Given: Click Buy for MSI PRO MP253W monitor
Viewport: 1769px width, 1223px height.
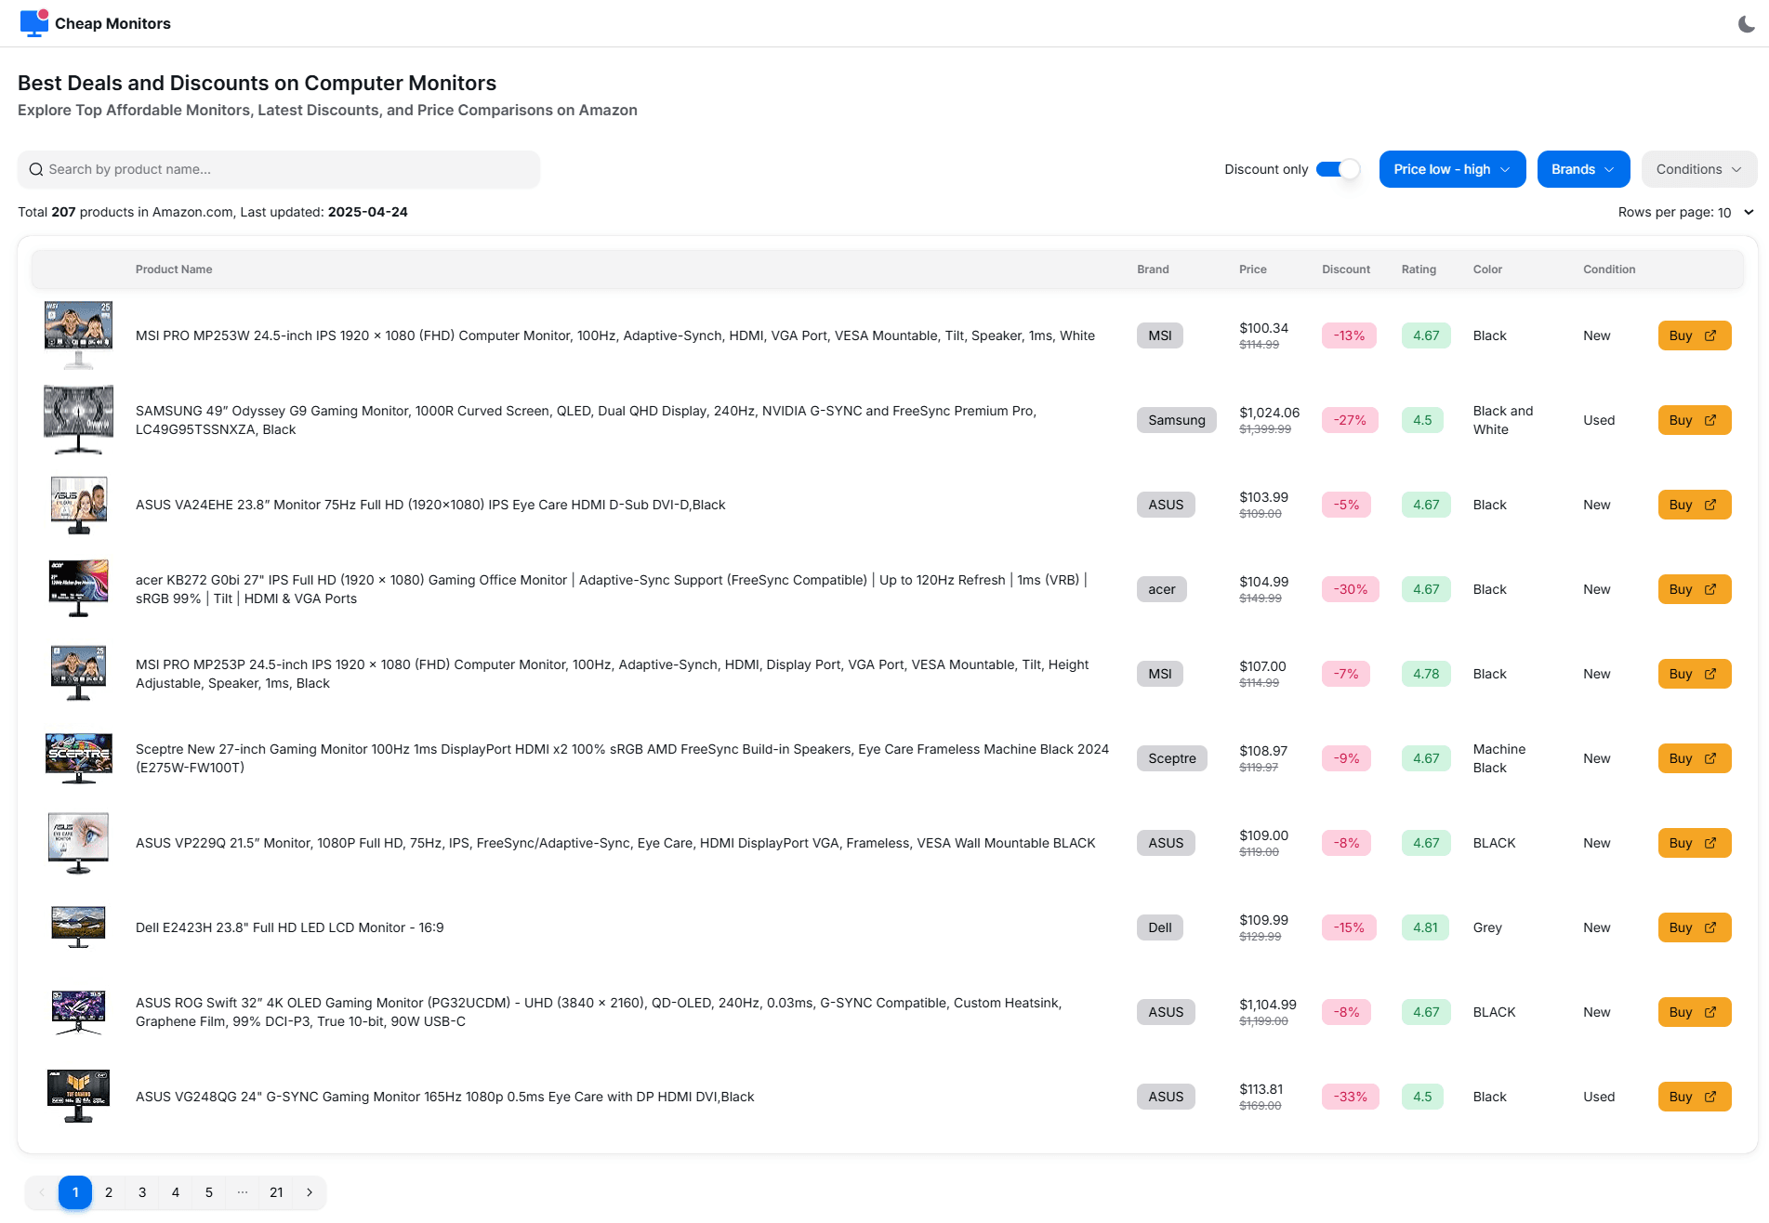Looking at the screenshot, I should [1694, 335].
